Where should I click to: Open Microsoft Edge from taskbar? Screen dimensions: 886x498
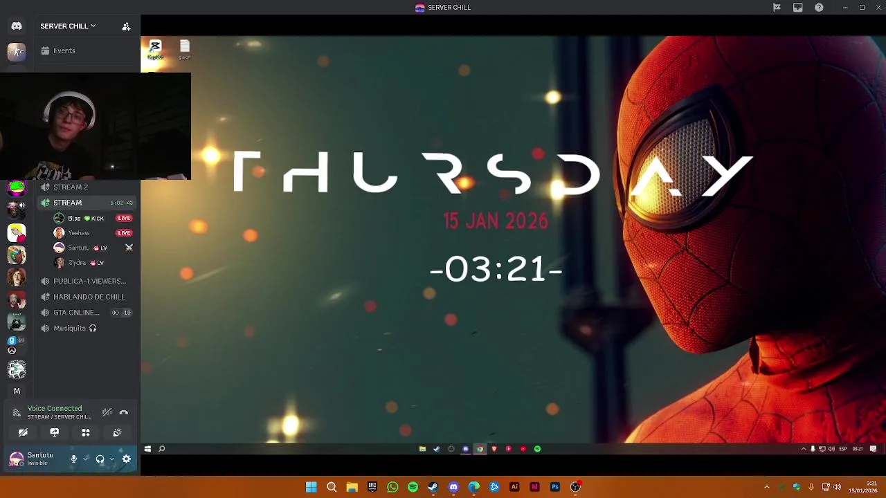[x=473, y=488]
